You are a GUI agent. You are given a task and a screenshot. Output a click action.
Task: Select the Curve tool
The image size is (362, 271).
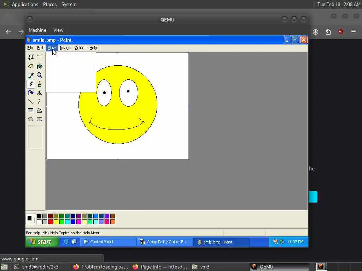click(39, 102)
